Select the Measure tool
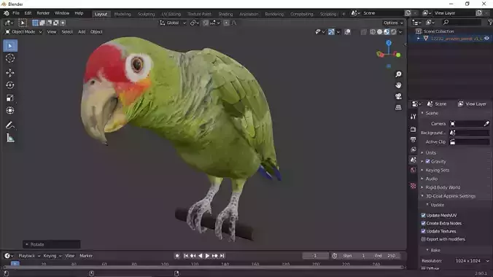Screen dimensions: 493x277 [10, 138]
